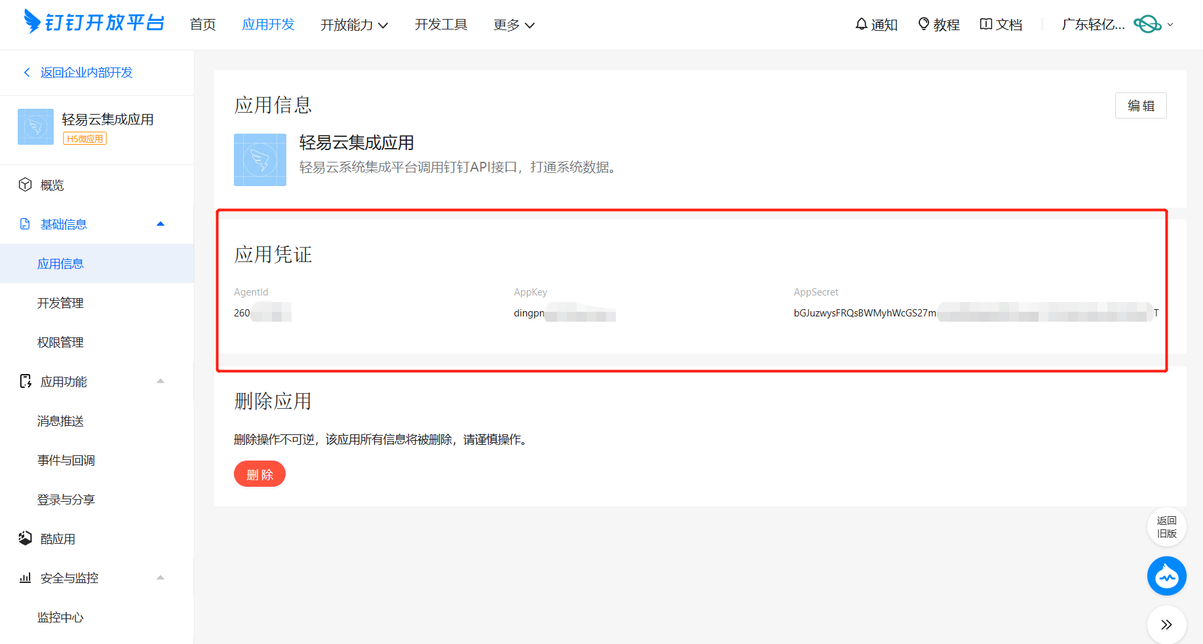This screenshot has height=644, width=1203.
Task: Open the 教程 lightbulb tutorials
Action: [x=938, y=25]
